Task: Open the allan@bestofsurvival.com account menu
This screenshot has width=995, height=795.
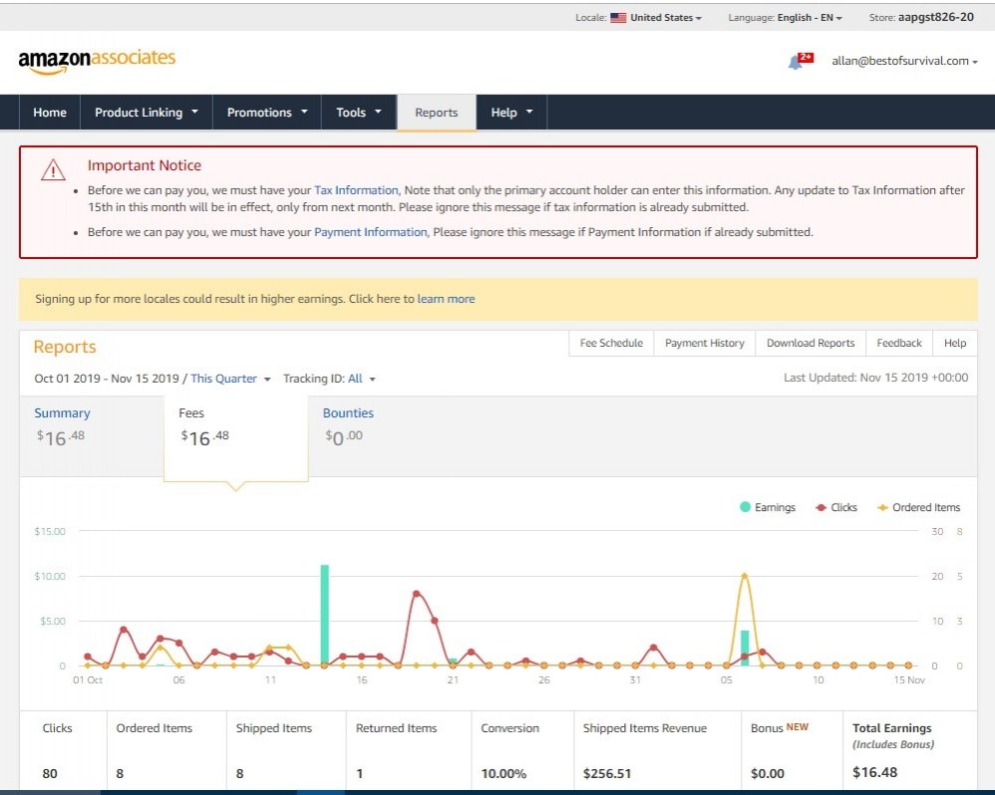Action: coord(904,61)
